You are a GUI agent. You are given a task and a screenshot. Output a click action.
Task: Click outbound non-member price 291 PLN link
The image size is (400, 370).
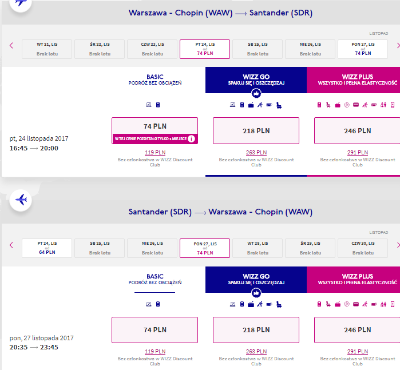(358, 153)
